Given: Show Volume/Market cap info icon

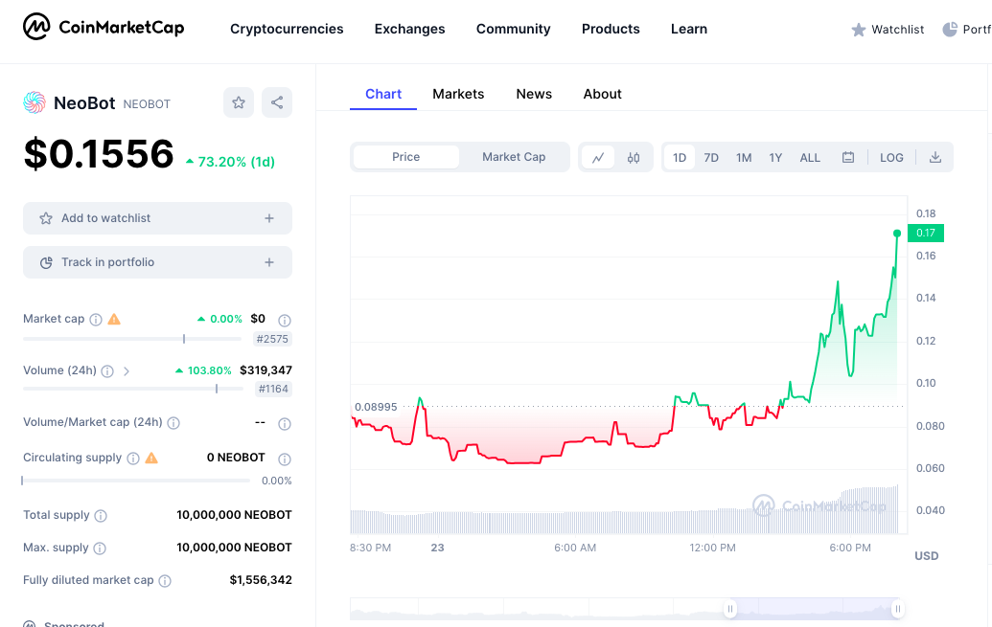Looking at the screenshot, I should point(173,423).
